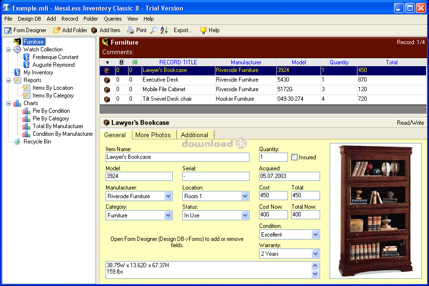
Task: Sort by the Manufacturer column header
Action: 246,62
